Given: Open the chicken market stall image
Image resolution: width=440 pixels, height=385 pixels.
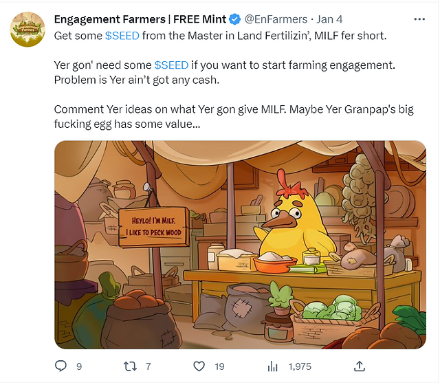Looking at the screenshot, I should coord(240,245).
